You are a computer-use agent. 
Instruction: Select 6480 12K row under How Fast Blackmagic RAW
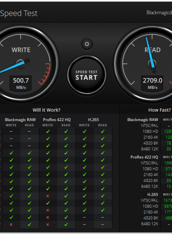pyautogui.click(x=150, y=149)
